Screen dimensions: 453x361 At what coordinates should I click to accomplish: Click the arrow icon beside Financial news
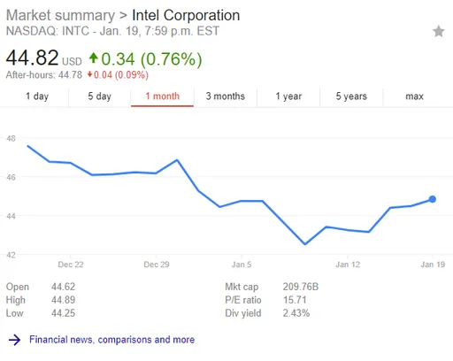(x=14, y=340)
